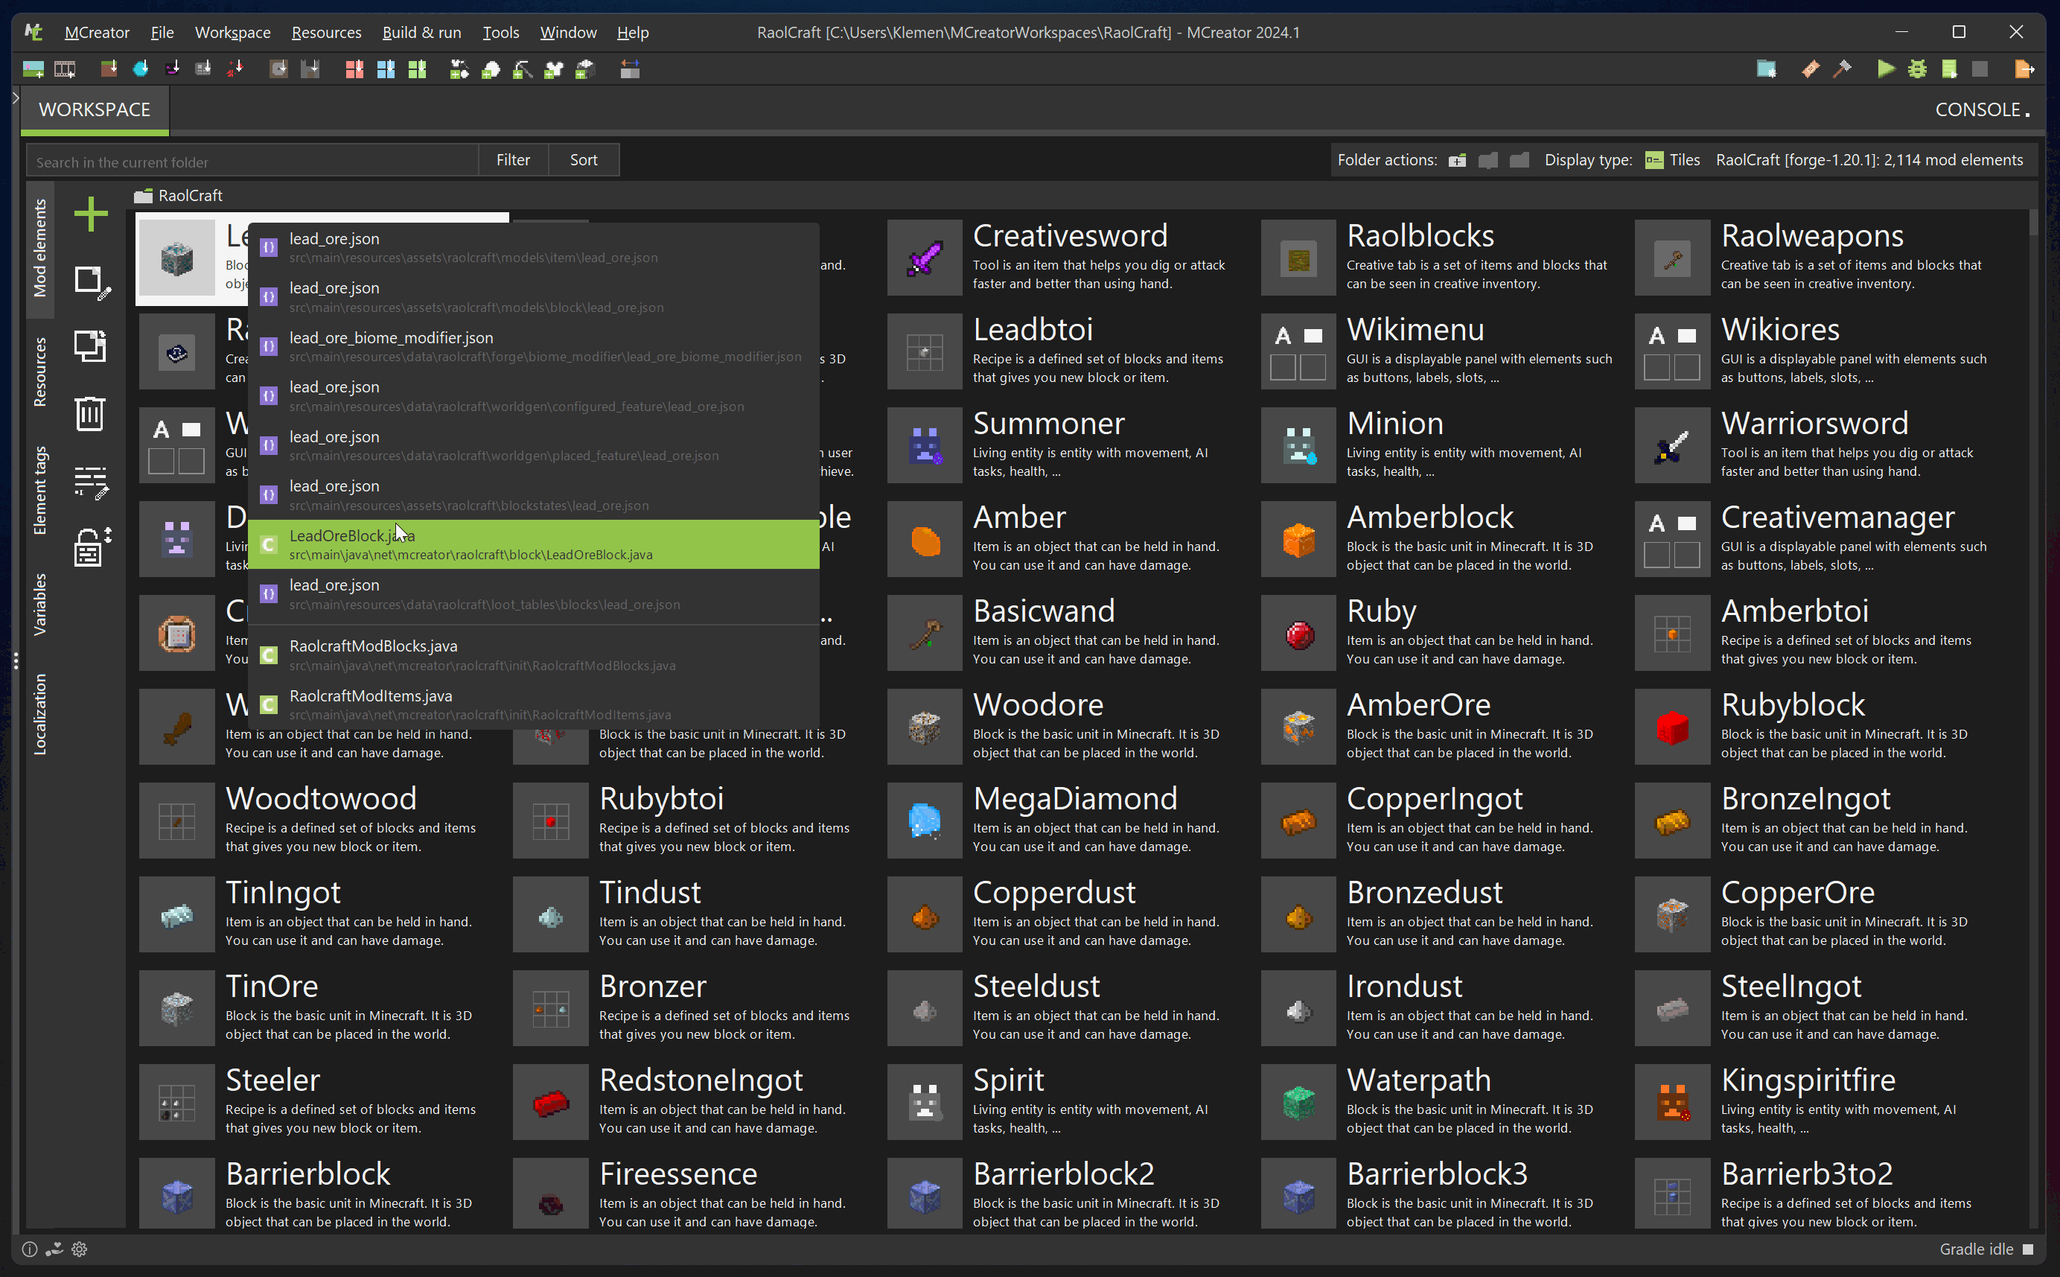2060x1277 pixels.
Task: Open RaolcraftModBlocks.java from the list
Action: 534,655
